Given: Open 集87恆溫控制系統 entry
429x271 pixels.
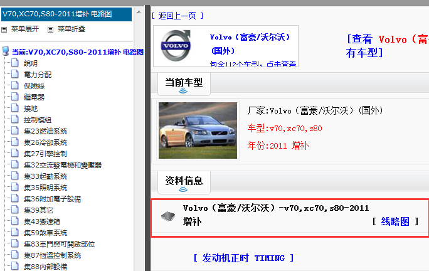Looking at the screenshot, I should click(x=52, y=255).
